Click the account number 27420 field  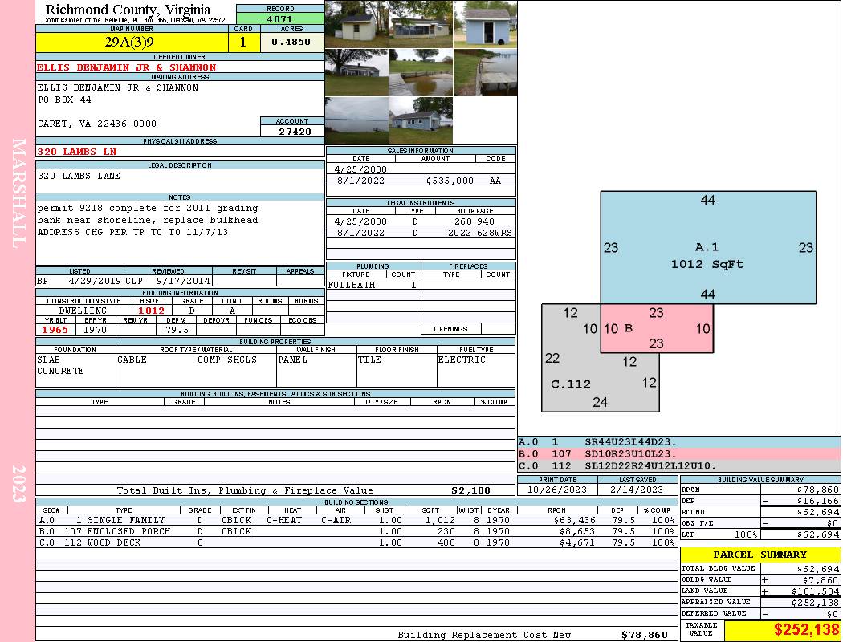(x=292, y=131)
